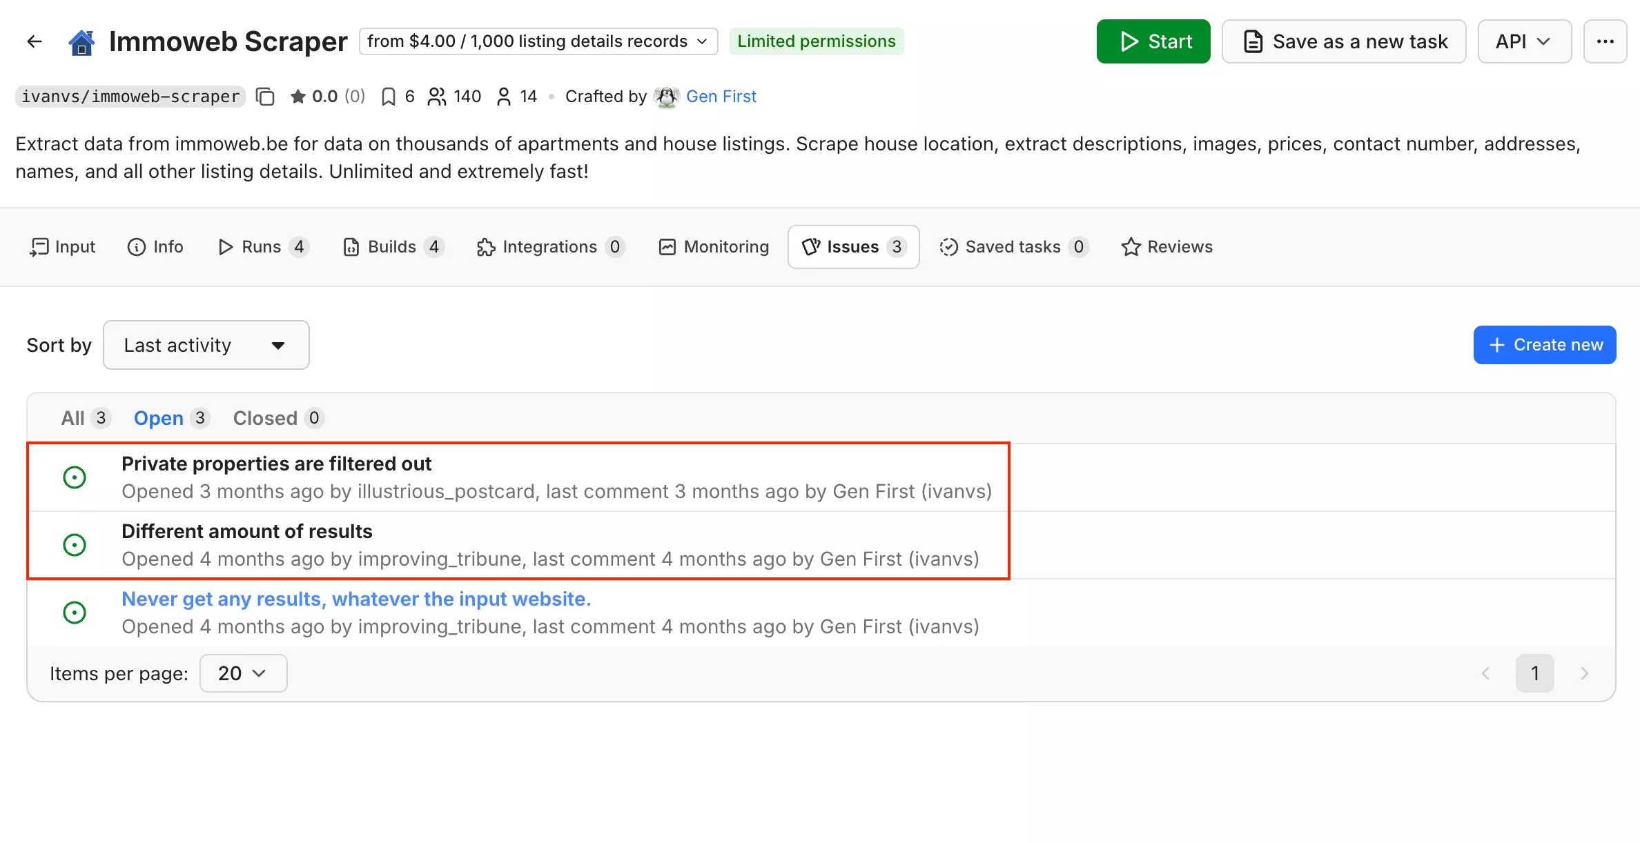Open Gen First's avatar image
1640x843 pixels.
pos(667,97)
